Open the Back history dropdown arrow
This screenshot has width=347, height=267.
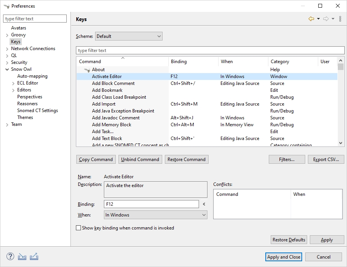click(x=318, y=19)
